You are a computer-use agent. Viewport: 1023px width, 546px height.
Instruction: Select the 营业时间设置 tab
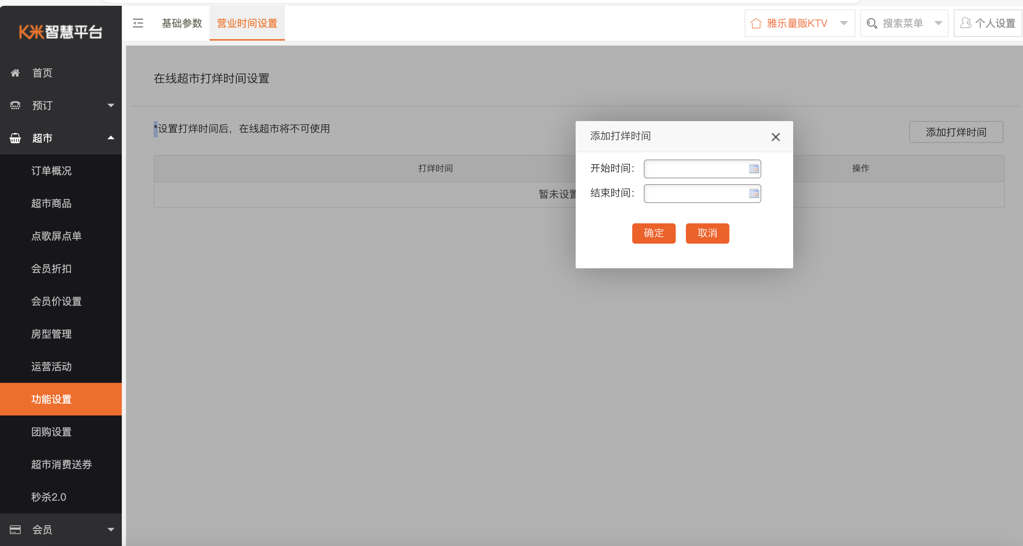[x=247, y=23]
